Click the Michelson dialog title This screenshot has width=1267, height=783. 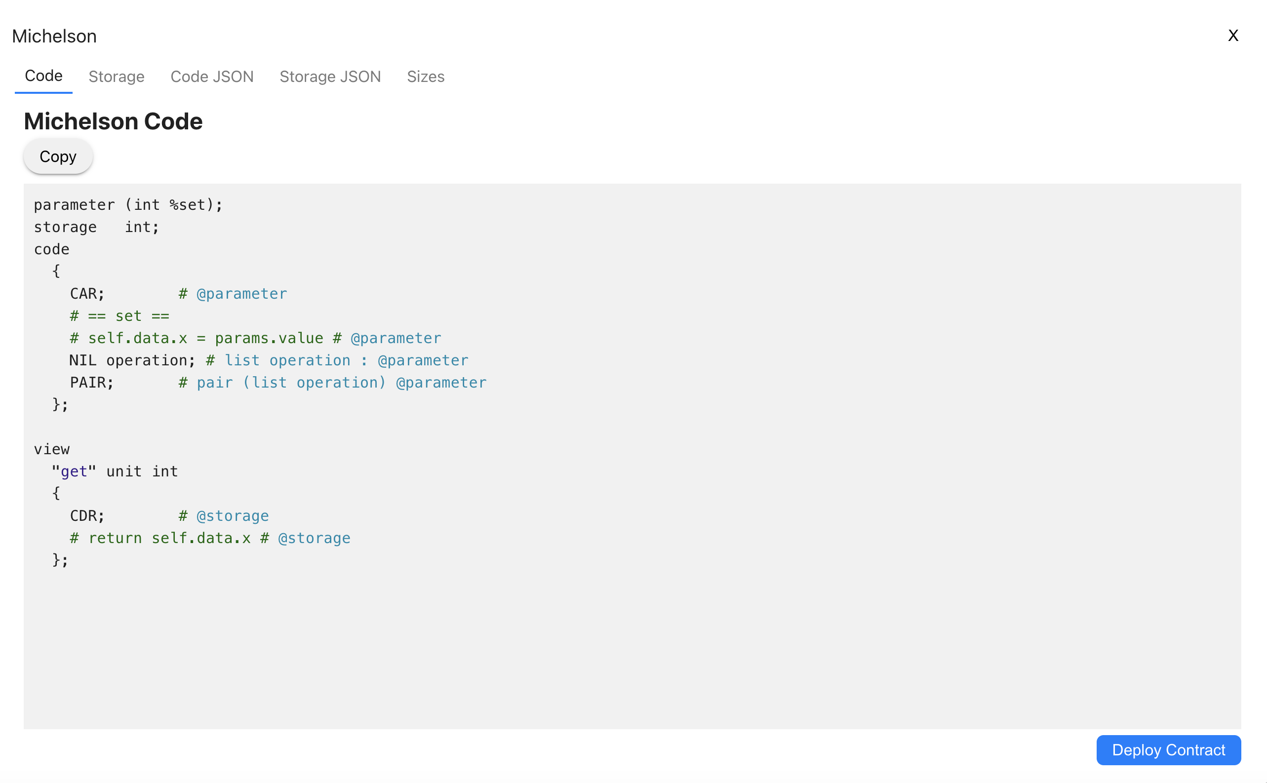coord(54,36)
